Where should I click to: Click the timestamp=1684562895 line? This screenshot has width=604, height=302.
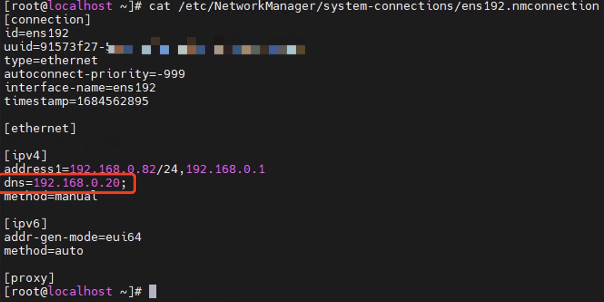tap(76, 102)
